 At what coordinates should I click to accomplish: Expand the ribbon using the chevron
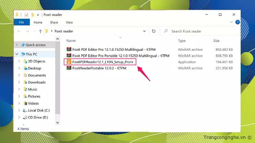[x=231, y=22]
